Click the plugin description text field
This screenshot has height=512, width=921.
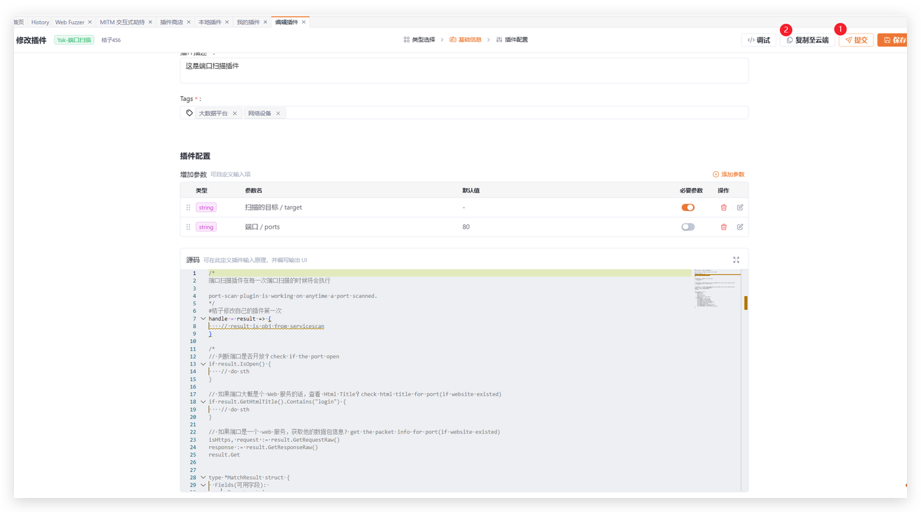(463, 70)
